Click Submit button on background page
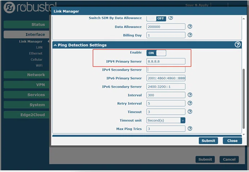This screenshot has width=249, height=172. click(x=205, y=159)
